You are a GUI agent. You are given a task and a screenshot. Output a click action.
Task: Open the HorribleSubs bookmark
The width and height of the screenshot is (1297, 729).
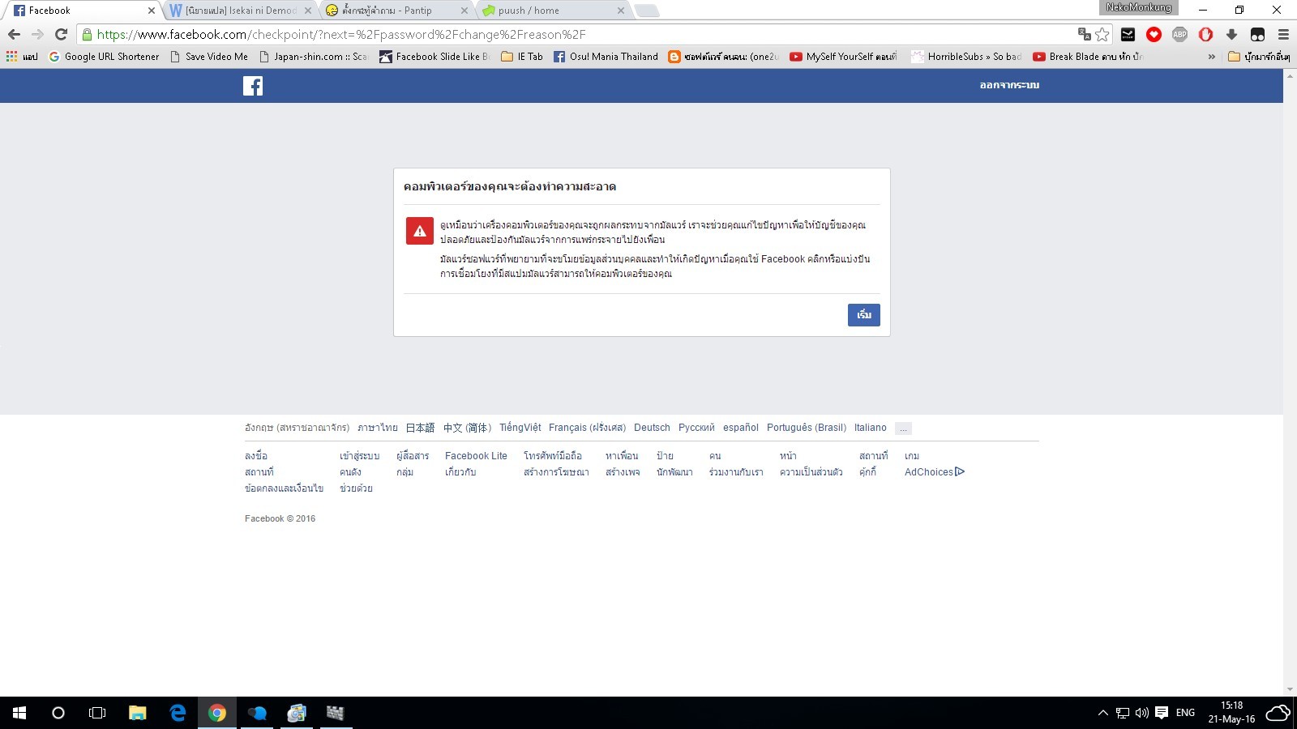(x=966, y=57)
